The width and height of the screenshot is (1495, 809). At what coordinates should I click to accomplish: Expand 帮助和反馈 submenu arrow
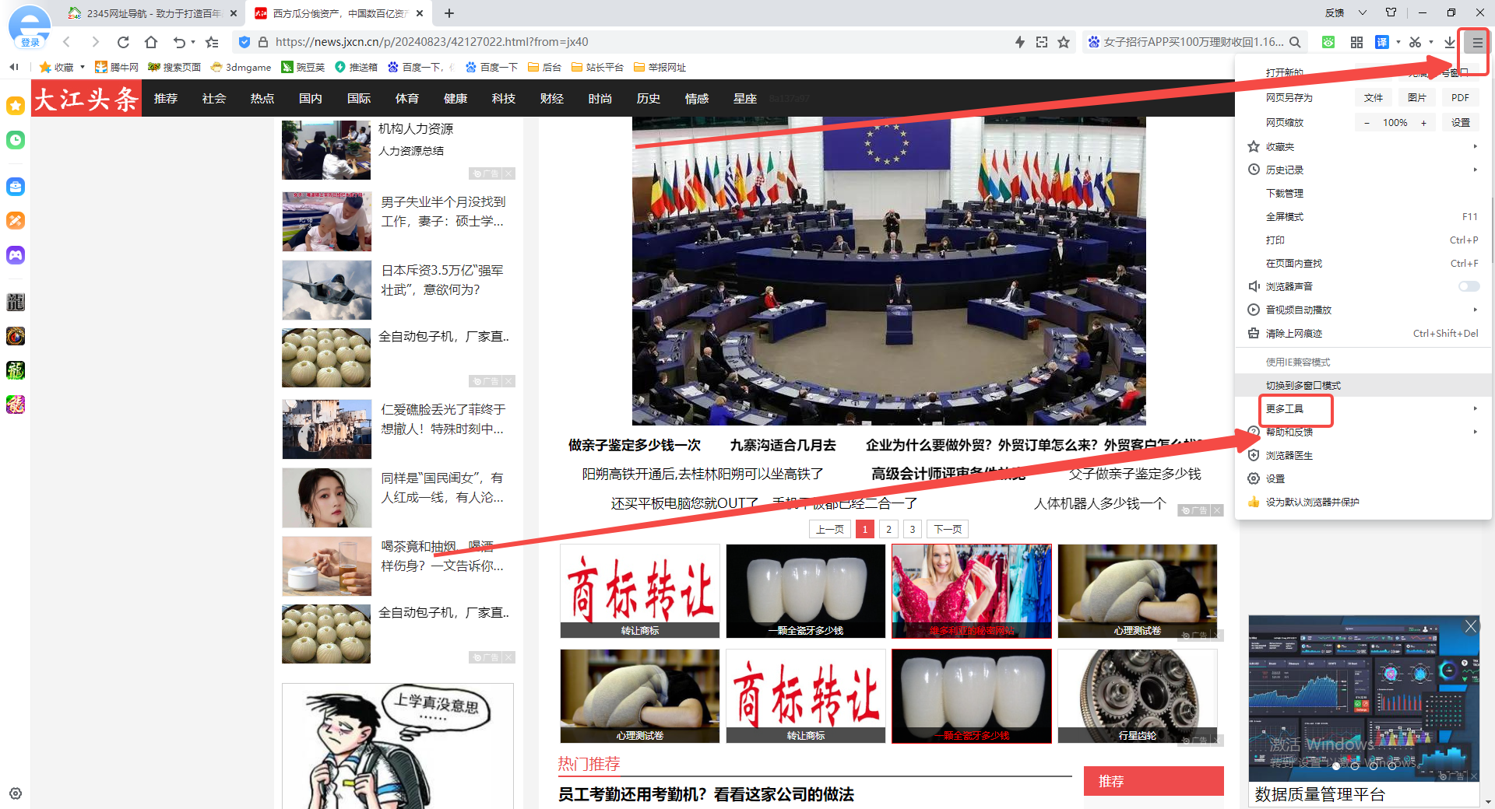pyautogui.click(x=1475, y=432)
